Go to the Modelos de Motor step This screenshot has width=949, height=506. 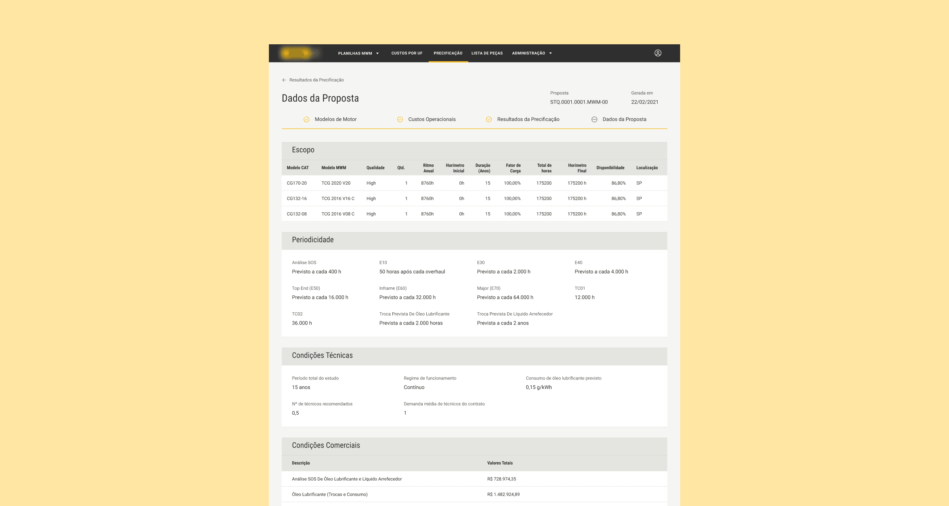point(335,119)
